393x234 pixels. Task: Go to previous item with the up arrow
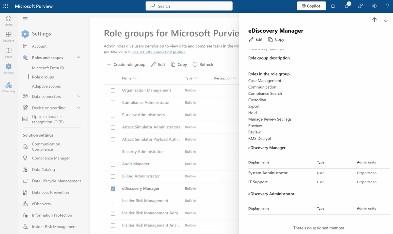pyautogui.click(x=374, y=20)
